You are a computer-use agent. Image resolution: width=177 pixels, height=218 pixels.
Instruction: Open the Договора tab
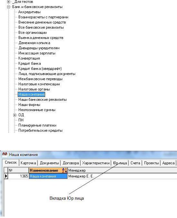[x=71, y=163]
